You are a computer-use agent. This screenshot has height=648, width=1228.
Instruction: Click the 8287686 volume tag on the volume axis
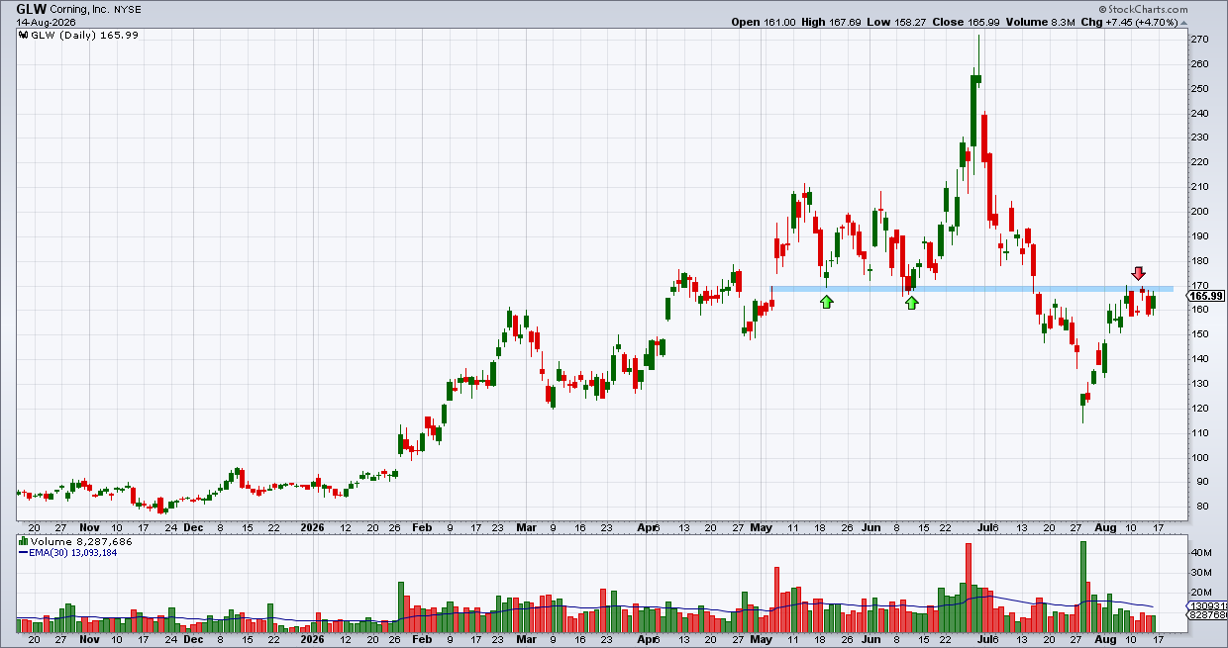1207,615
